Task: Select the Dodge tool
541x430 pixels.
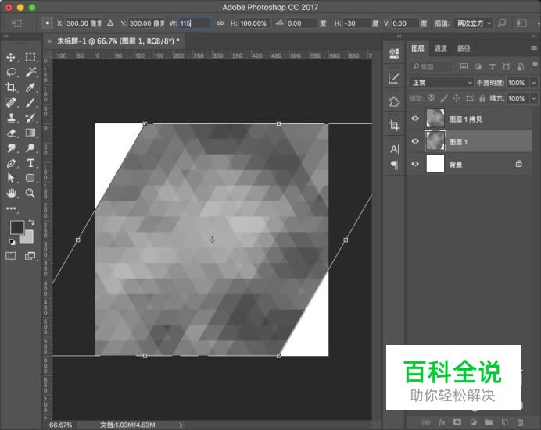Action: point(30,148)
